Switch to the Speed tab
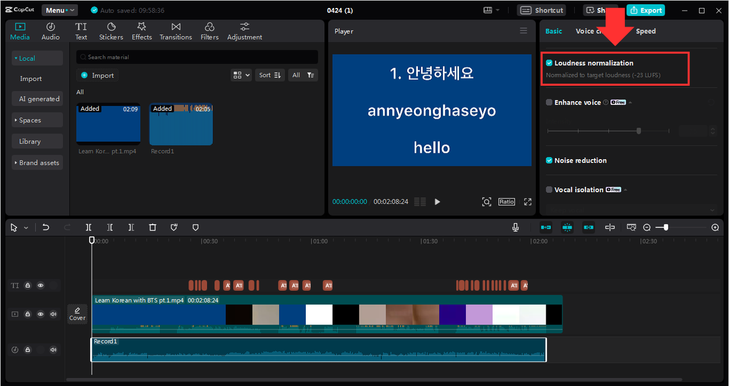The height and width of the screenshot is (386, 729). point(646,31)
